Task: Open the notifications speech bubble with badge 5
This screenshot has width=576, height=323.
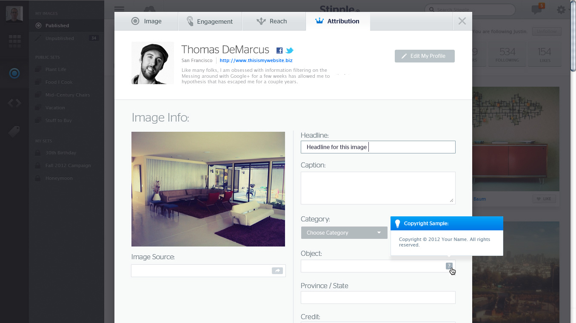Action: (537, 10)
